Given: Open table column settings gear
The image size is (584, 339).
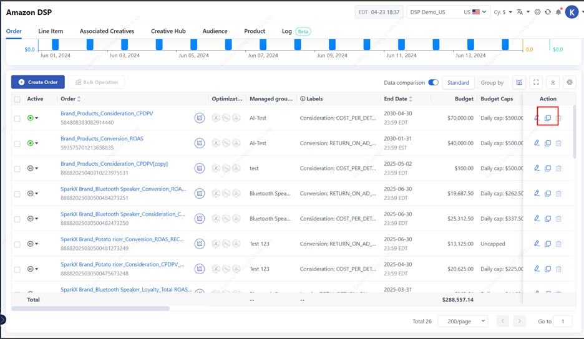Looking at the screenshot, I should point(568,82).
